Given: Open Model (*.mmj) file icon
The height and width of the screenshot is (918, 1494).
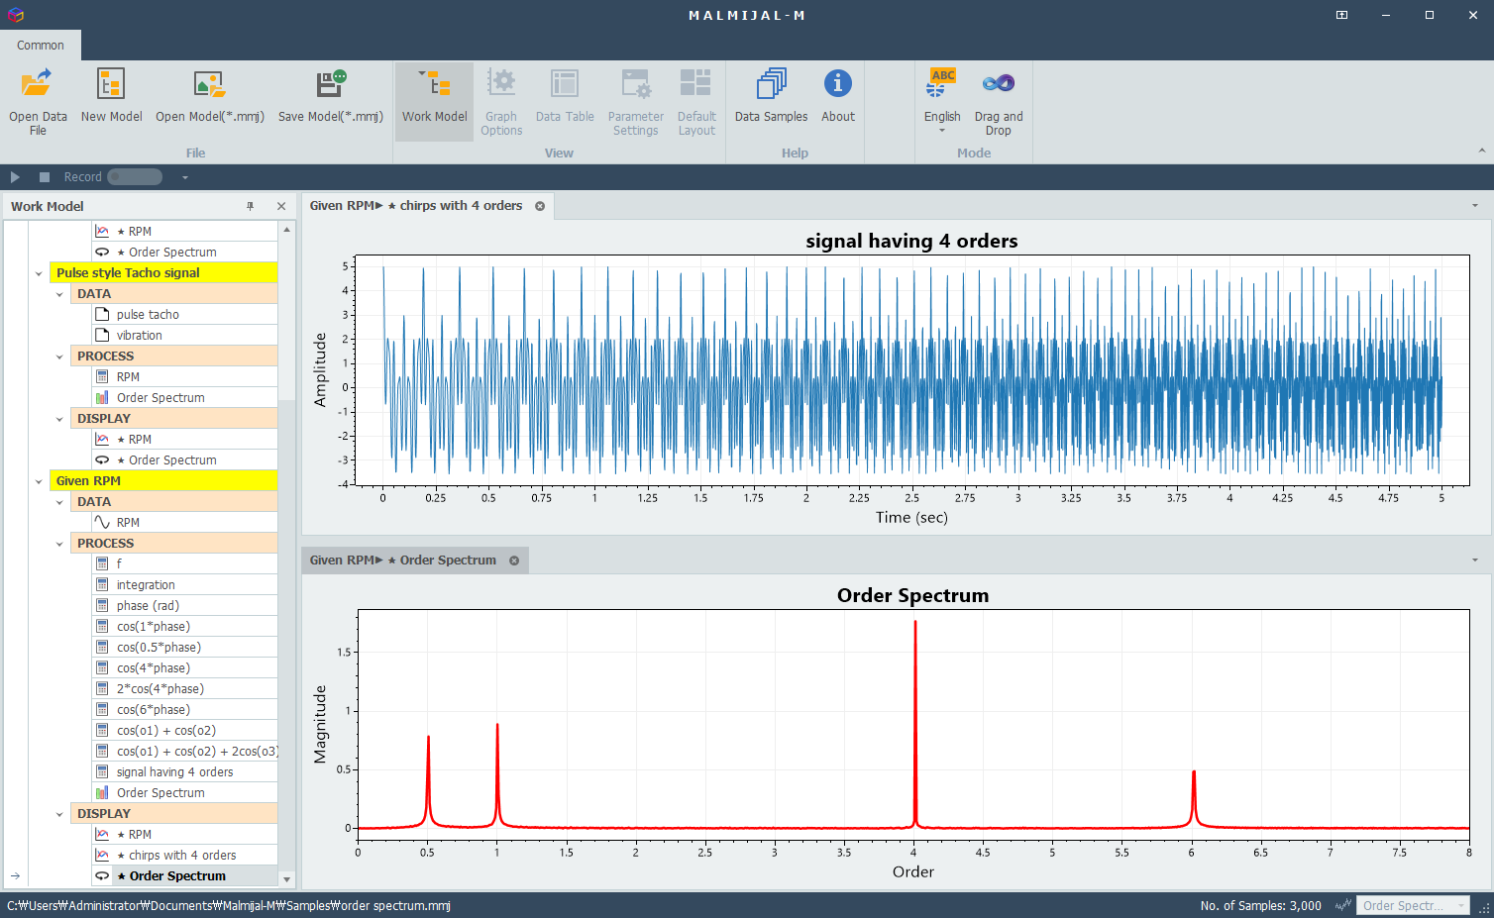Looking at the screenshot, I should click(x=209, y=84).
